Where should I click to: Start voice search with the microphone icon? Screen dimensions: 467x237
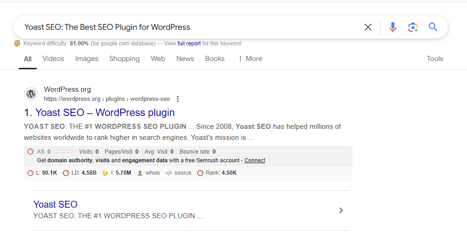393,28
